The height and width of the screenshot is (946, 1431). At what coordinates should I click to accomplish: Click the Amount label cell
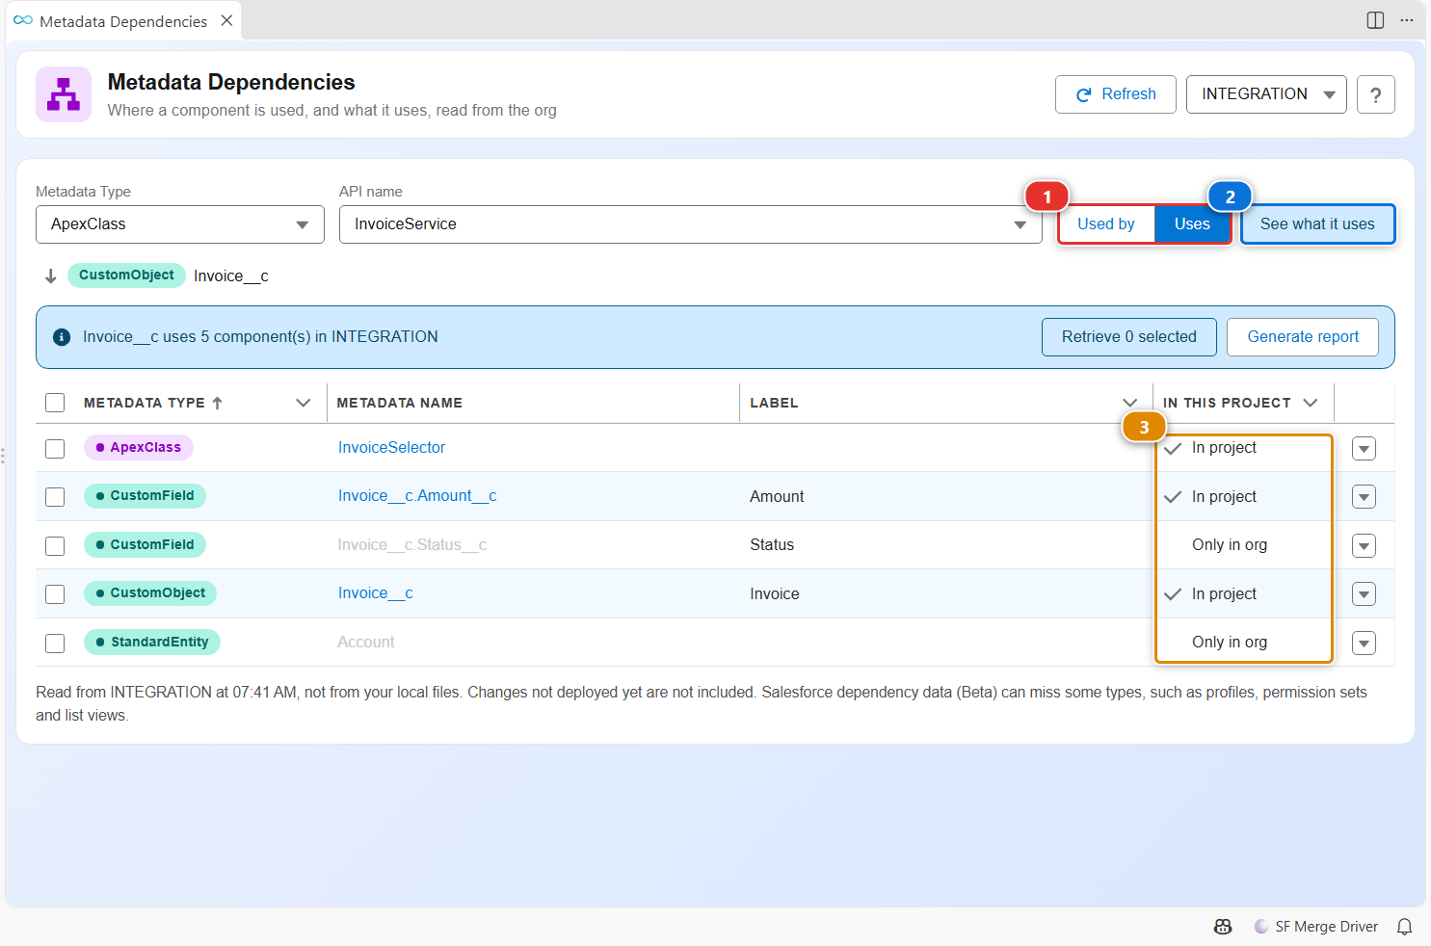point(777,497)
